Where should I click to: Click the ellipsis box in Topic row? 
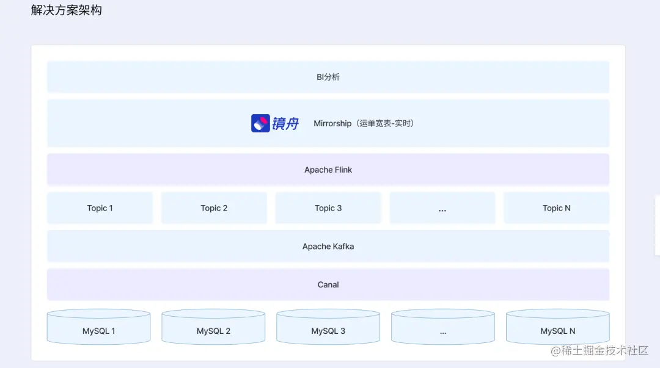442,208
